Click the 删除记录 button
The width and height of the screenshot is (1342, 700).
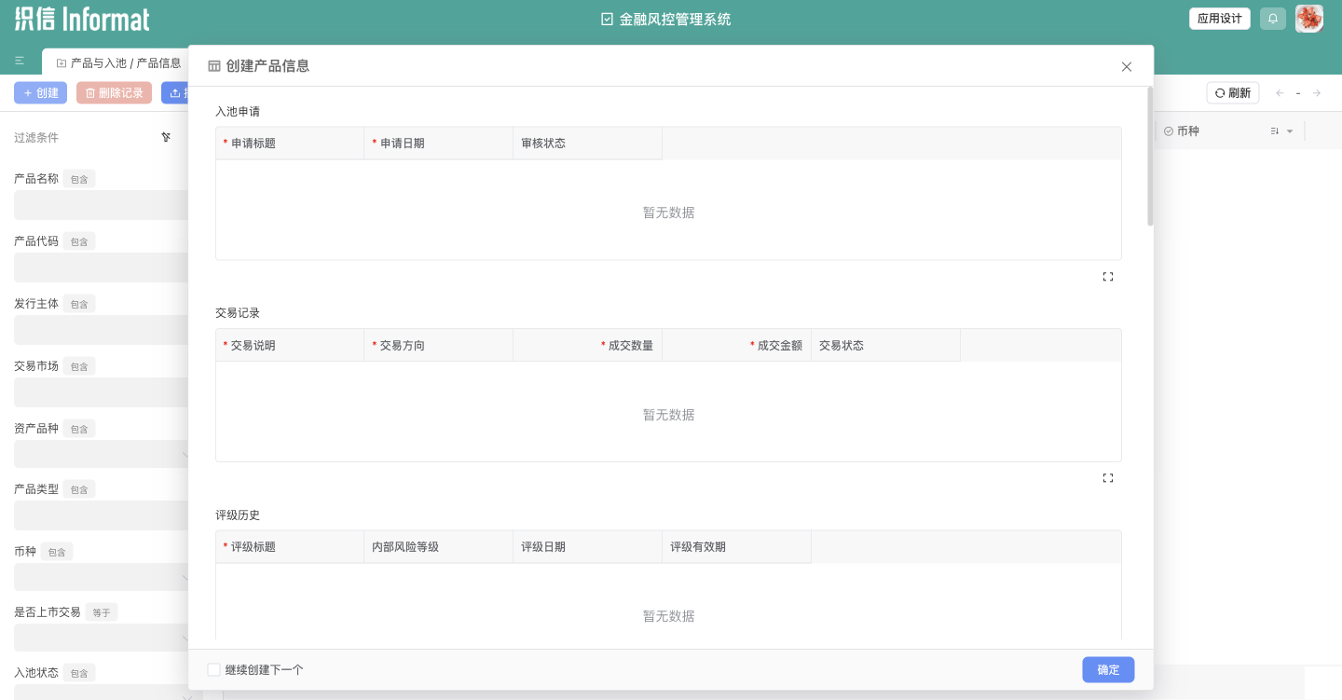(x=114, y=93)
